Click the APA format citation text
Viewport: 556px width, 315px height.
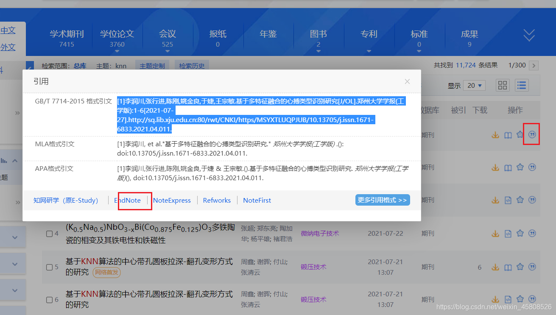click(263, 173)
